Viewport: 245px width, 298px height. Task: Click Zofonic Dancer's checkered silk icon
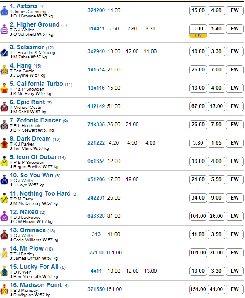tap(4, 125)
